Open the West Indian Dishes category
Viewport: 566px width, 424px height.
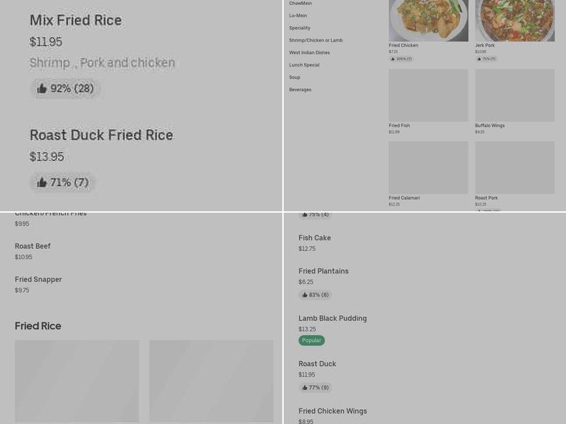[x=309, y=52]
